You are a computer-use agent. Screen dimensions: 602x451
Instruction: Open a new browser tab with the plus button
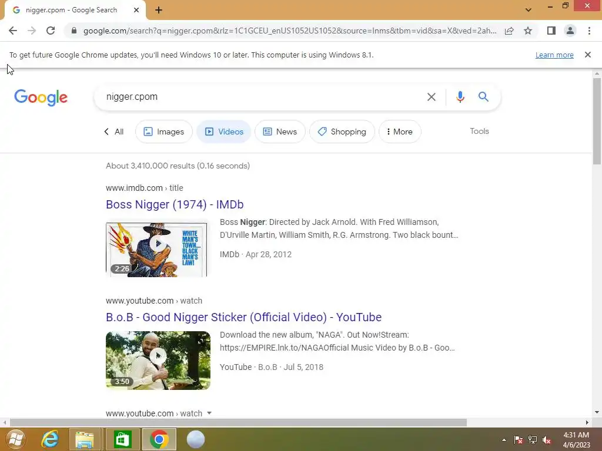click(159, 11)
